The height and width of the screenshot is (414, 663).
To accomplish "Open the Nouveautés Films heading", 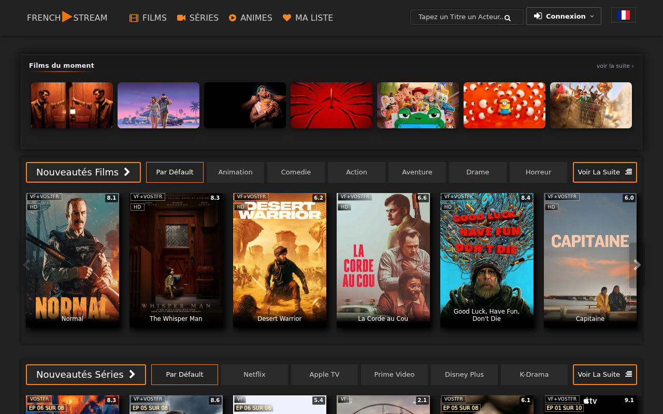I will coord(83,172).
